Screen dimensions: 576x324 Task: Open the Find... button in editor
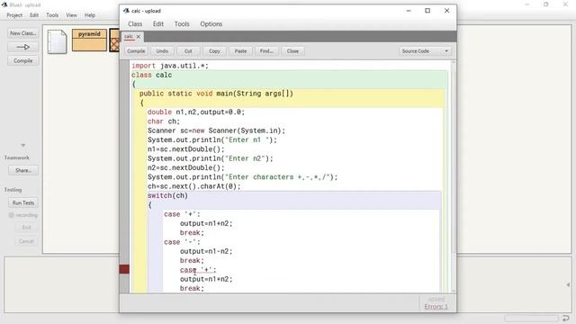[x=266, y=51]
